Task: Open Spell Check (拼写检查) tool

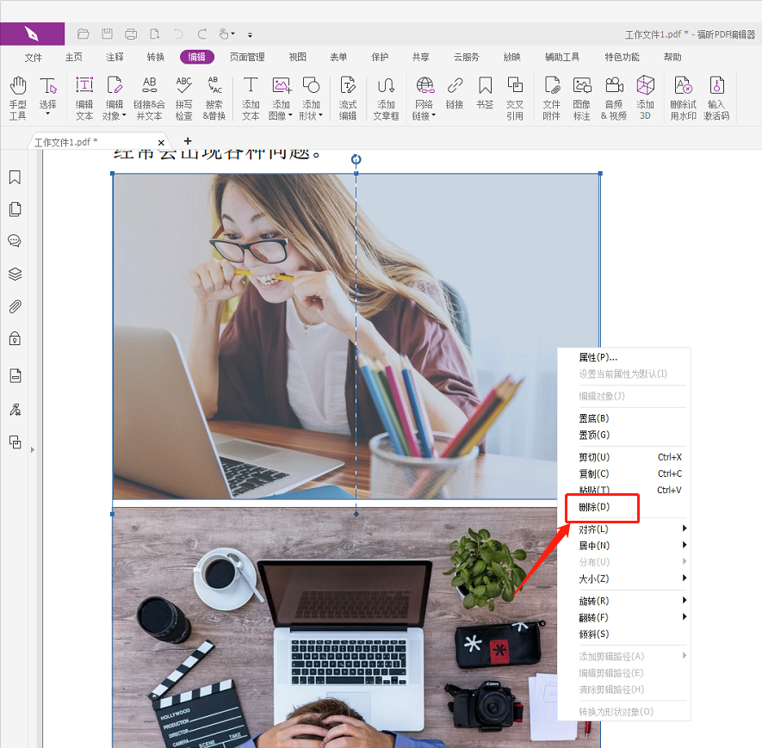Action: click(x=183, y=96)
